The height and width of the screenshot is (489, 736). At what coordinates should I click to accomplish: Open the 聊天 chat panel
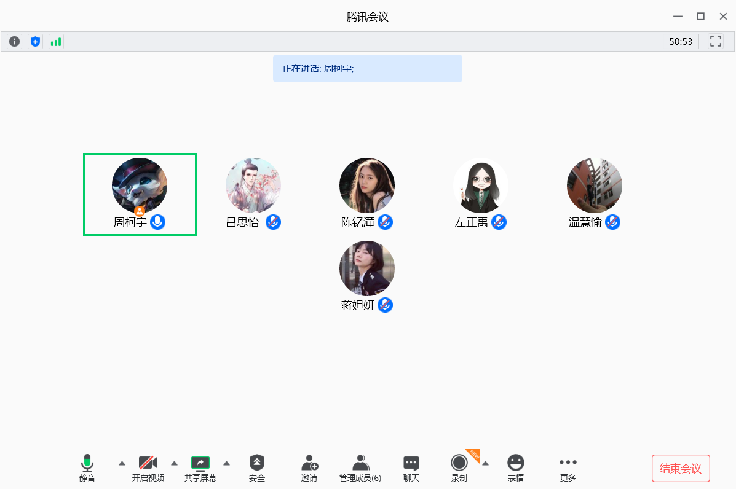tap(411, 468)
